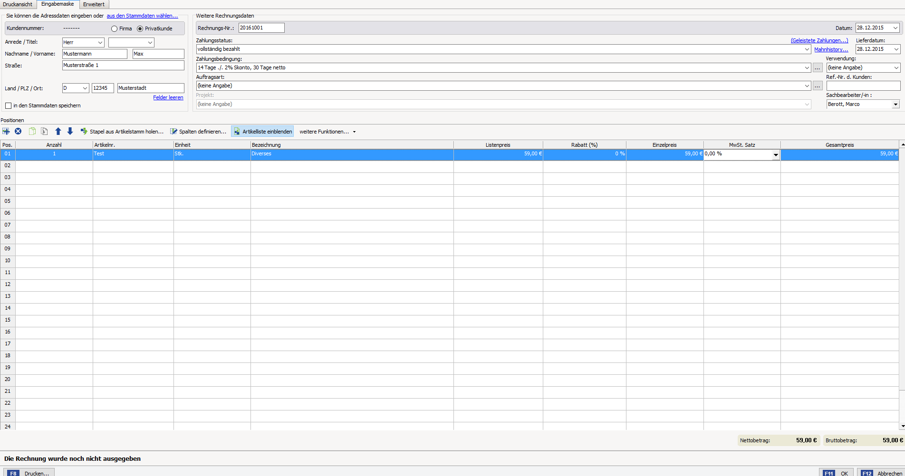Confirm with the F11 OK button
The image size is (905, 476).
click(x=837, y=473)
